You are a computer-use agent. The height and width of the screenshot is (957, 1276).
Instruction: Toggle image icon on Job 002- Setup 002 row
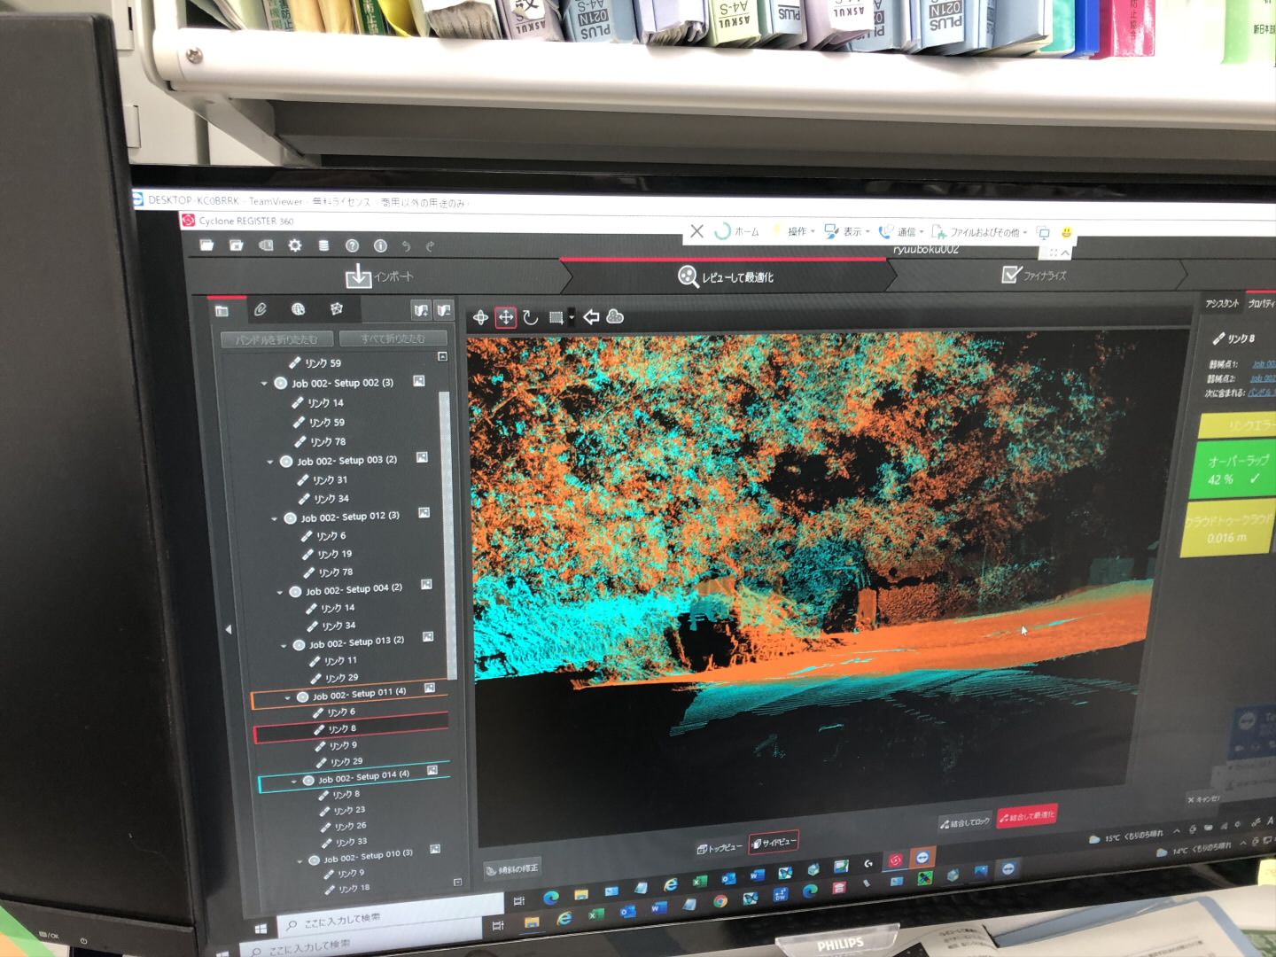coord(418,381)
